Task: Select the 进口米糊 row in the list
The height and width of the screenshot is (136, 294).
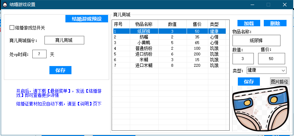Action: click(169, 65)
